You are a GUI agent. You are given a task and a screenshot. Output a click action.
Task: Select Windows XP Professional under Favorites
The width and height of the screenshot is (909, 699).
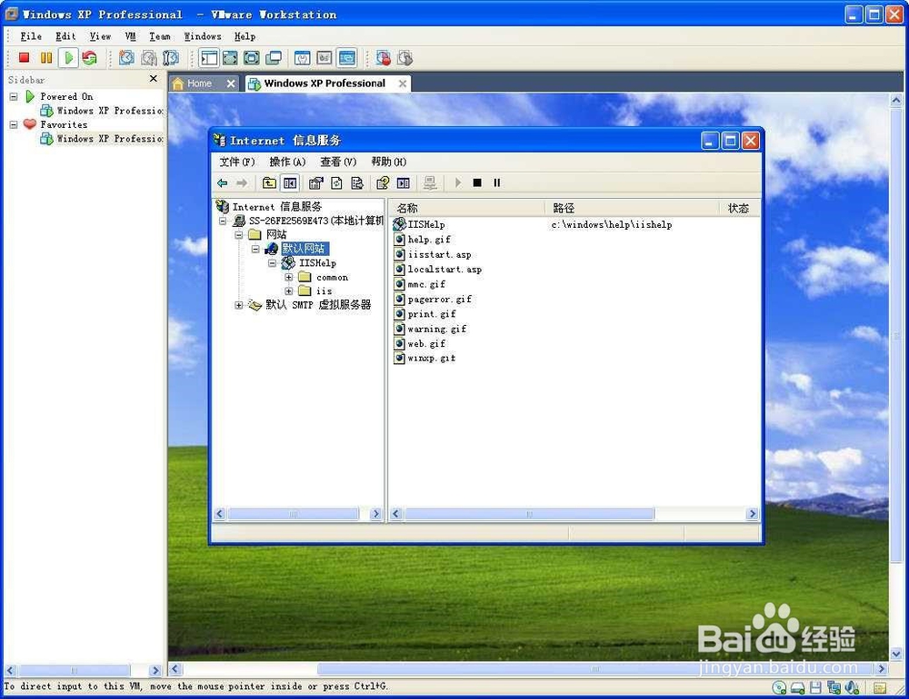pos(110,139)
